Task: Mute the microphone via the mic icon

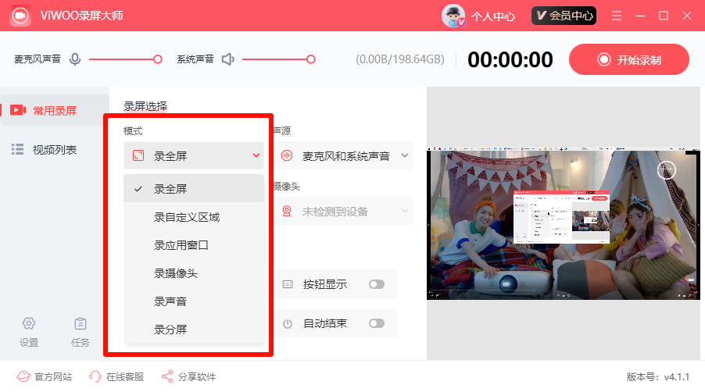Action: tap(75, 59)
